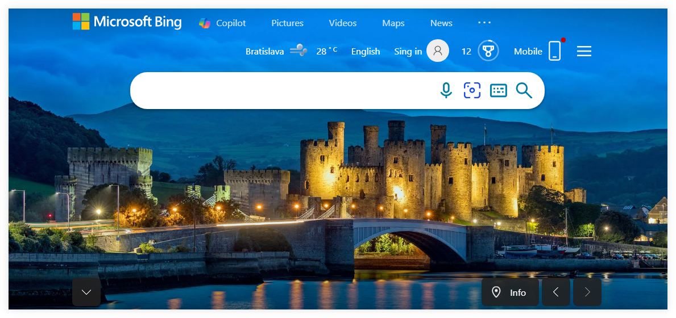Expand the three dots more menu
Screen dimensions: 676x318
click(x=484, y=23)
